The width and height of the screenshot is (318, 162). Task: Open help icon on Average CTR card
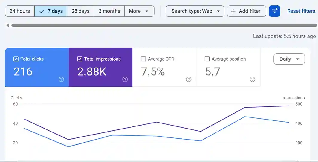189,79
